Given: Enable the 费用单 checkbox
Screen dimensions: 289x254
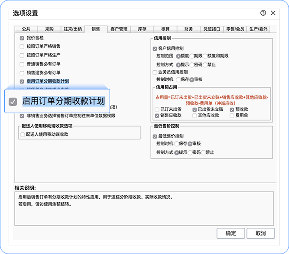Looking at the screenshot, I should click(x=232, y=116).
